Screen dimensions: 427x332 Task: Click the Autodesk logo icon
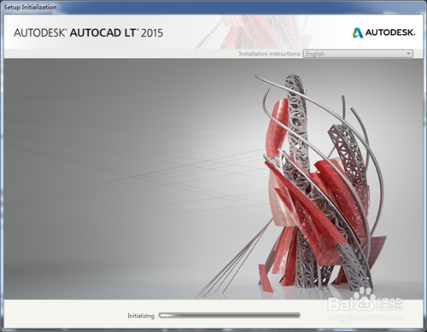tap(358, 32)
